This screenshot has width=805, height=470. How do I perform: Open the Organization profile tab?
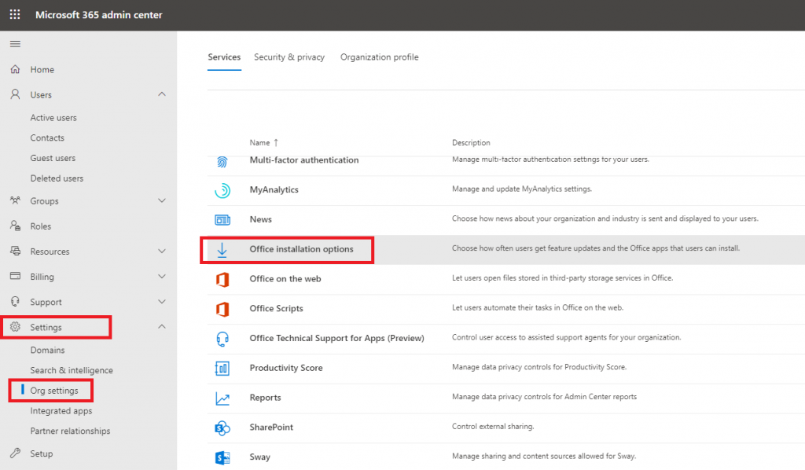[x=380, y=57]
